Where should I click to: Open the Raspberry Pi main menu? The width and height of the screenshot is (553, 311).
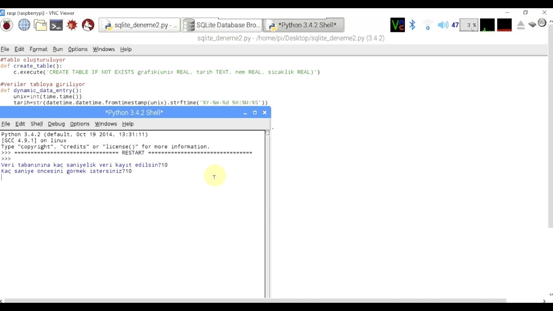pos(6,25)
